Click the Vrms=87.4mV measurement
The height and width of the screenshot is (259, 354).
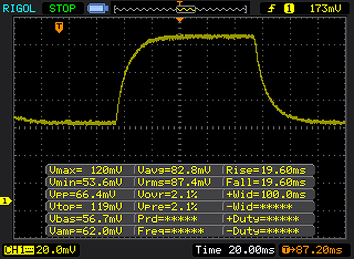tap(174, 182)
